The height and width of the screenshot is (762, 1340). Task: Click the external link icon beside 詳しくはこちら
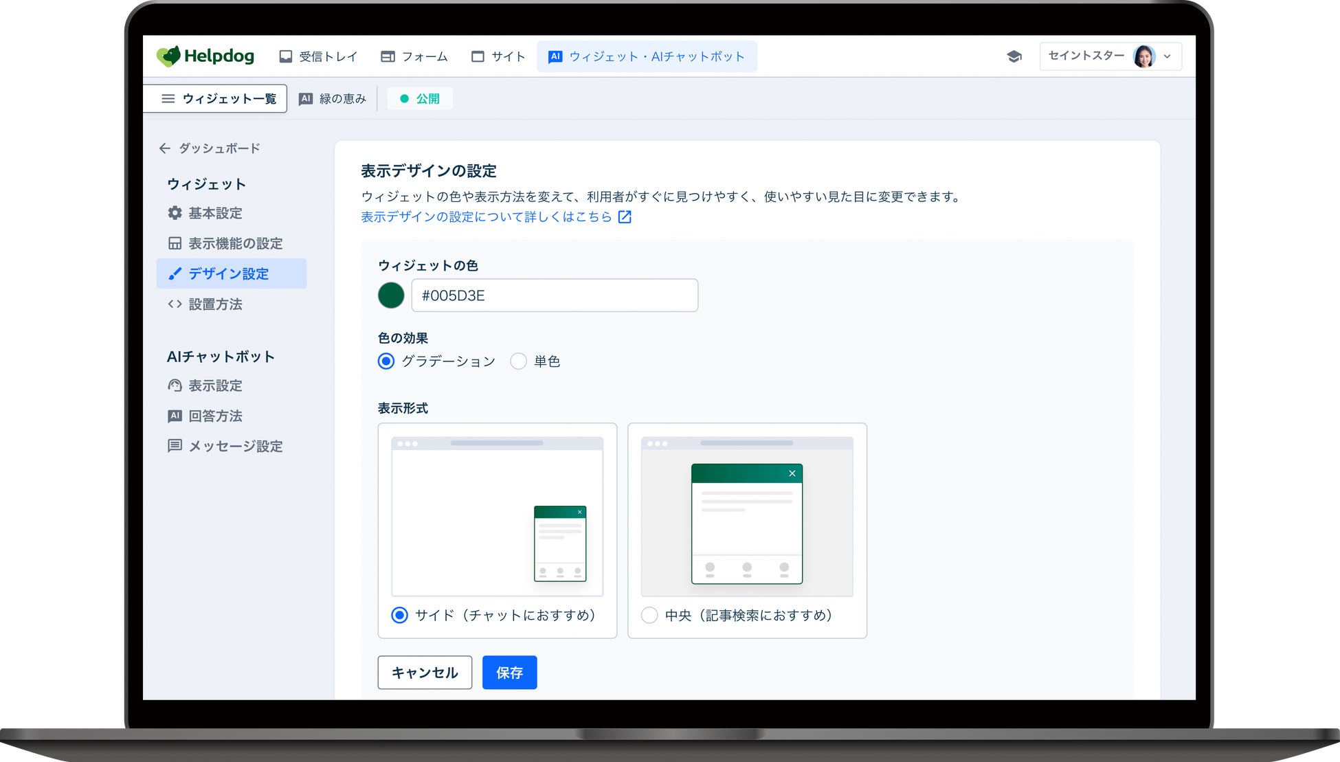point(625,217)
